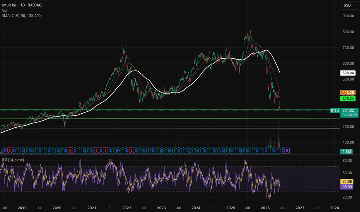Click the orange 415.29 SMA value label
The height and width of the screenshot is (212, 360).
pos(348,93)
